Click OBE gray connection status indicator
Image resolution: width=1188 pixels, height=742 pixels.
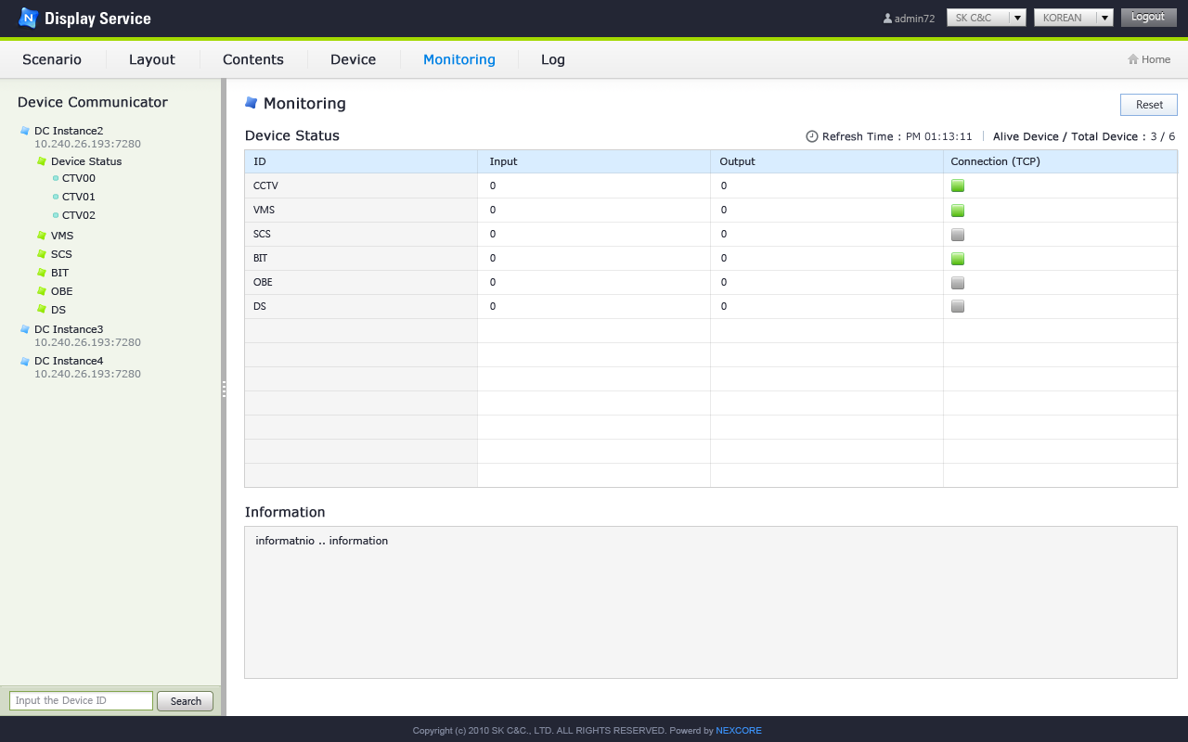pyautogui.click(x=958, y=282)
